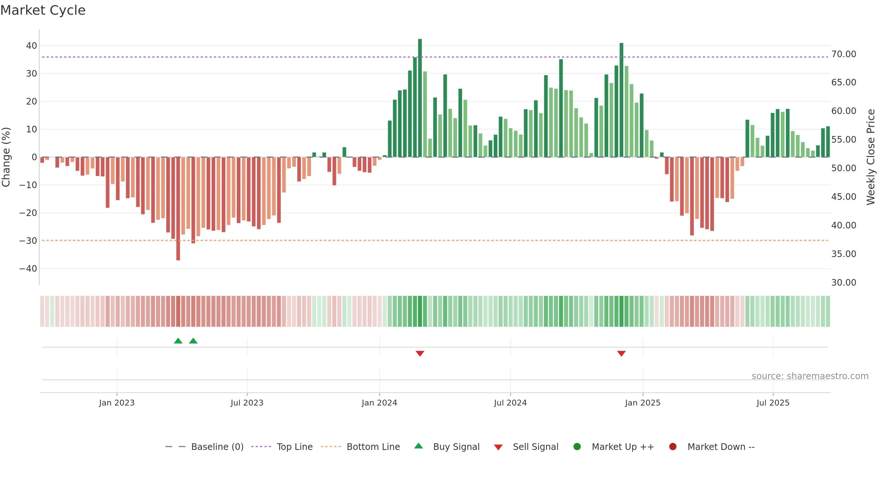Click the purple Top Line legend dash
Viewport: 881px width, 495px height.
tap(261, 447)
